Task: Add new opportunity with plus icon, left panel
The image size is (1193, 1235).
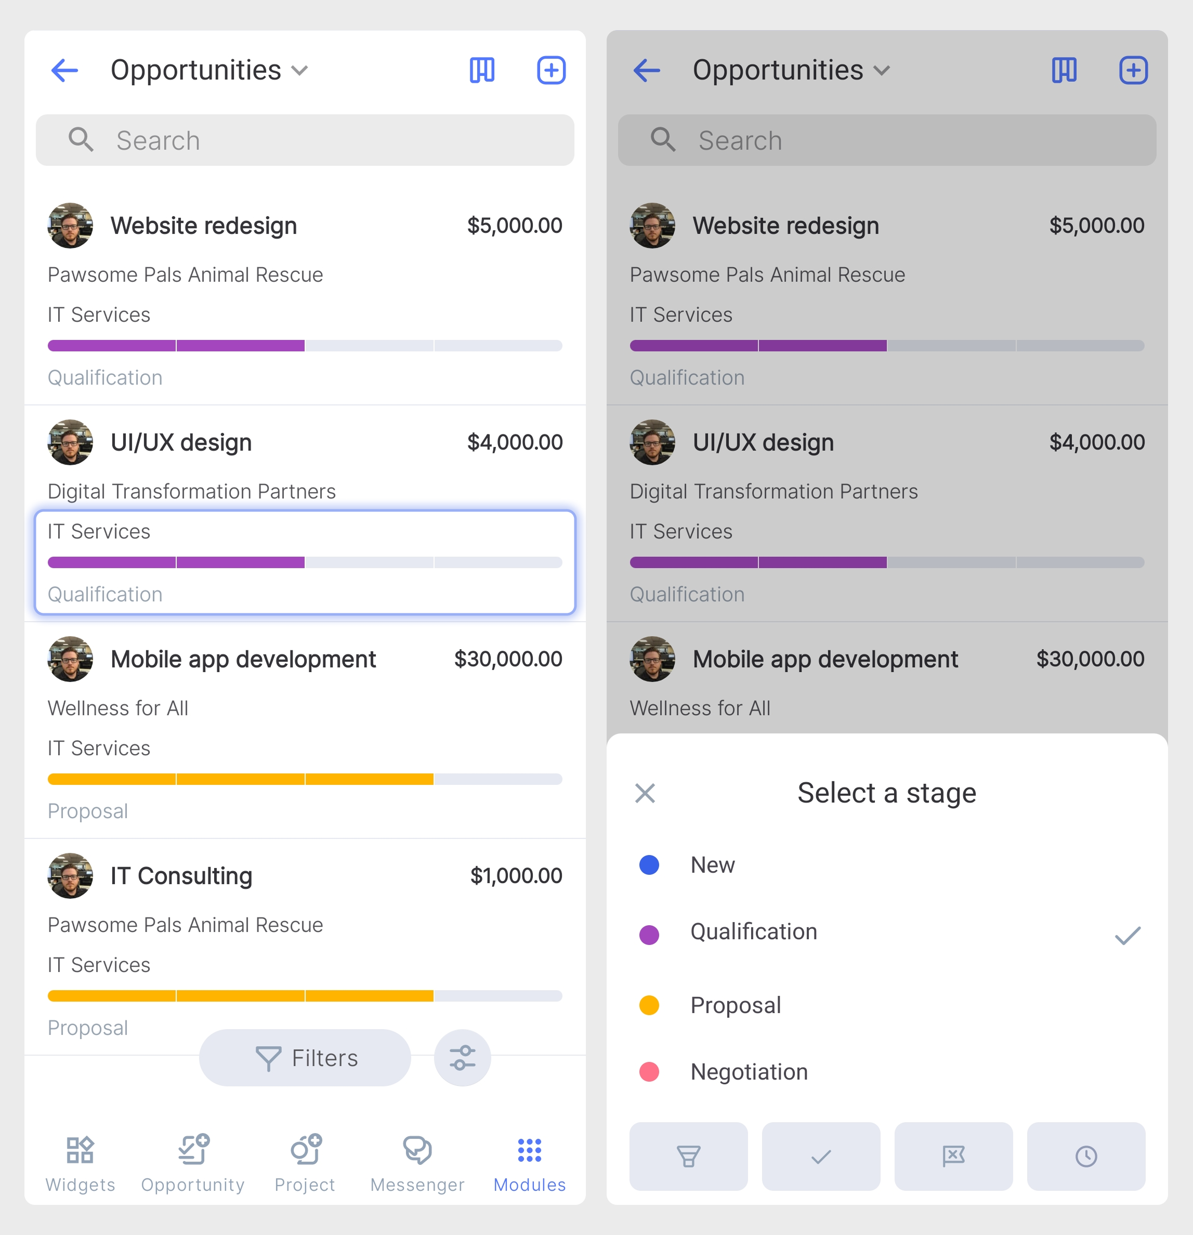Action: pyautogui.click(x=551, y=70)
